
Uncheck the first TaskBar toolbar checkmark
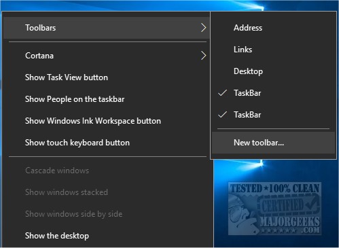pos(222,93)
